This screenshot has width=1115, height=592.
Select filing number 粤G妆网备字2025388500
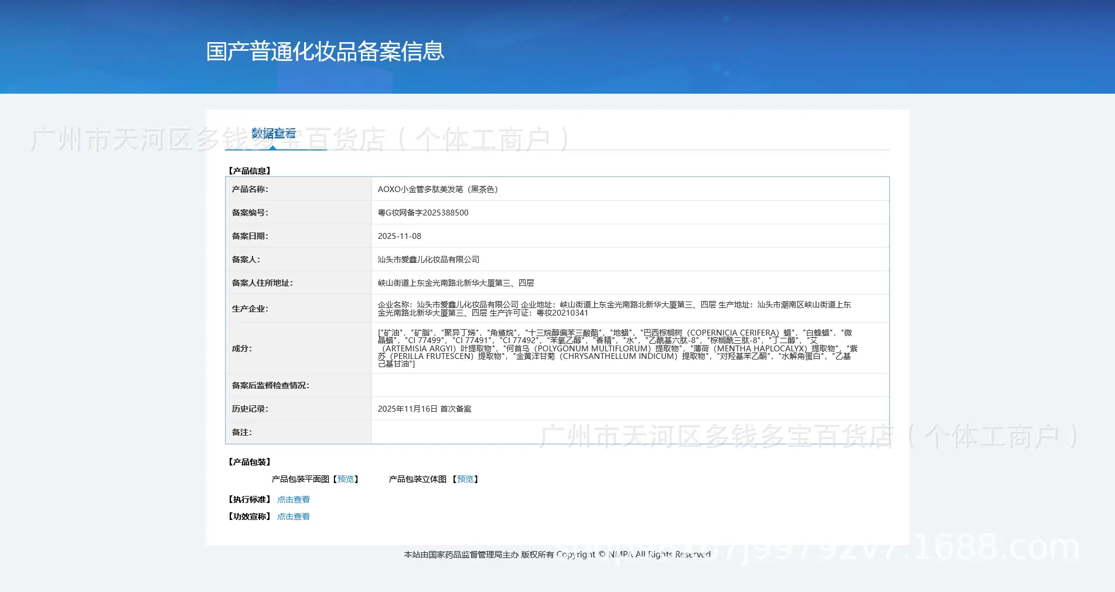(x=423, y=213)
